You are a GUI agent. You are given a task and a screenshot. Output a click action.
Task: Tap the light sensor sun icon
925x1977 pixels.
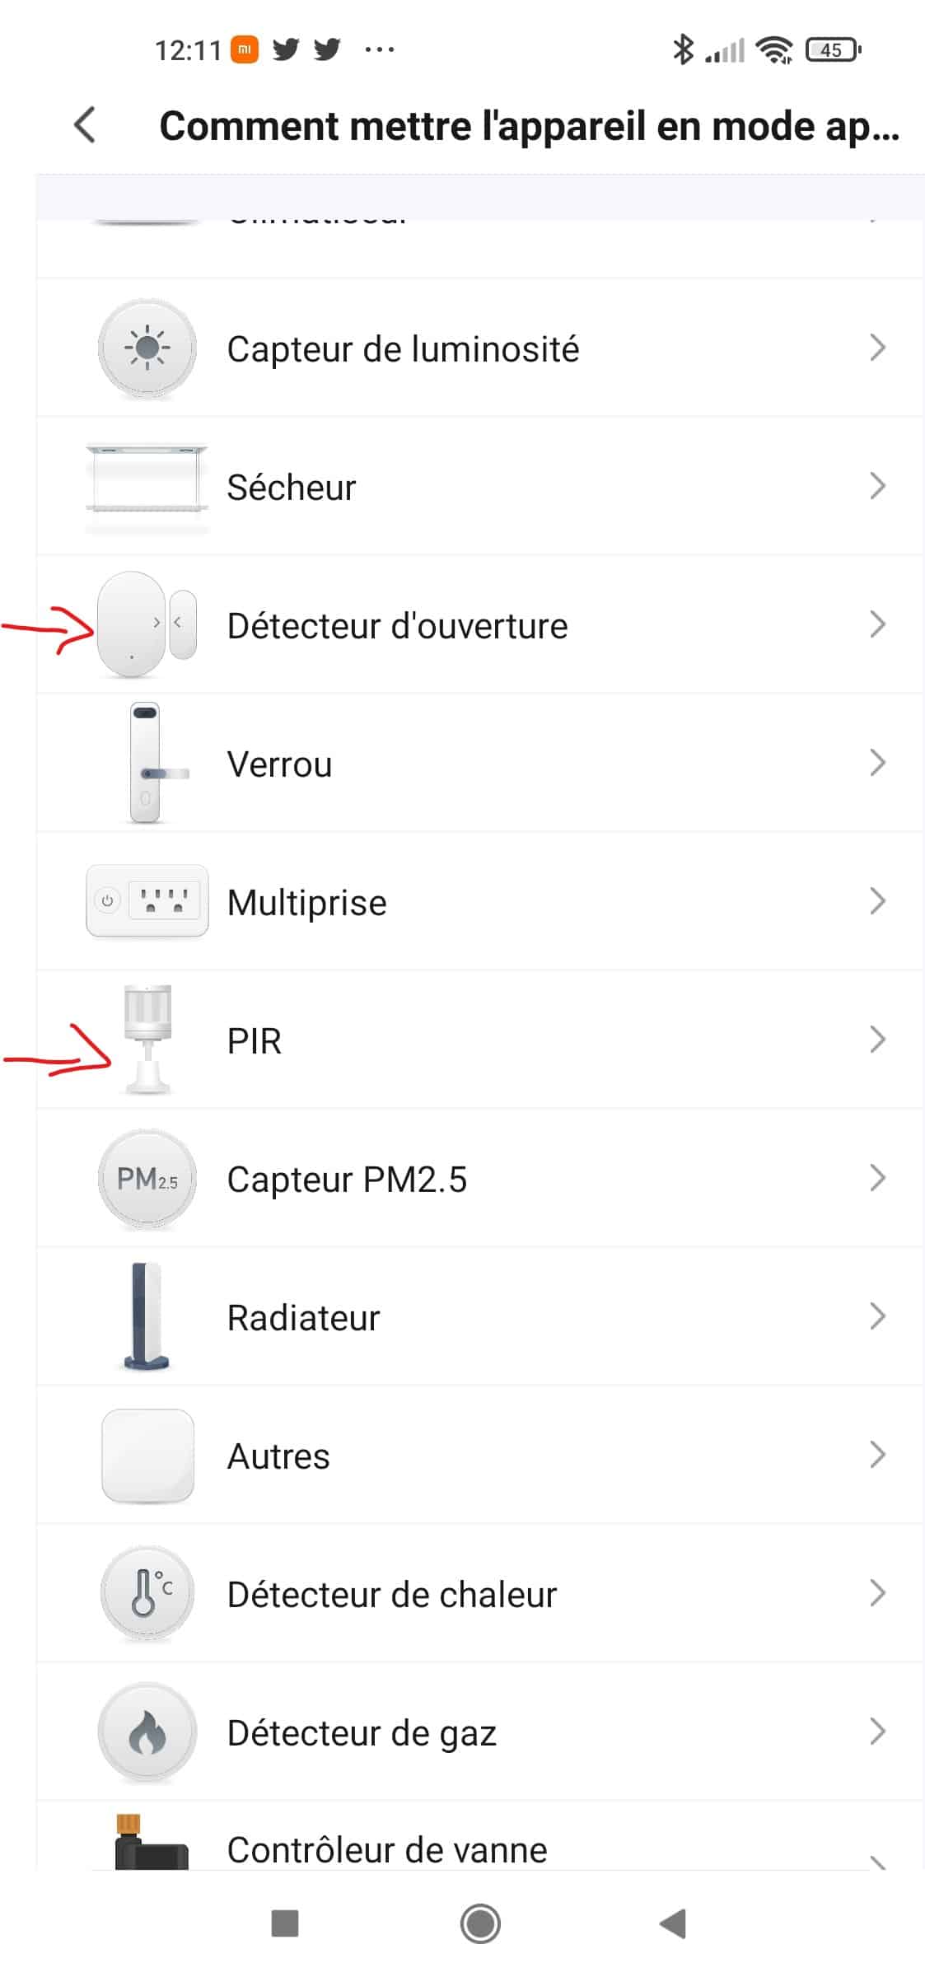coord(147,348)
